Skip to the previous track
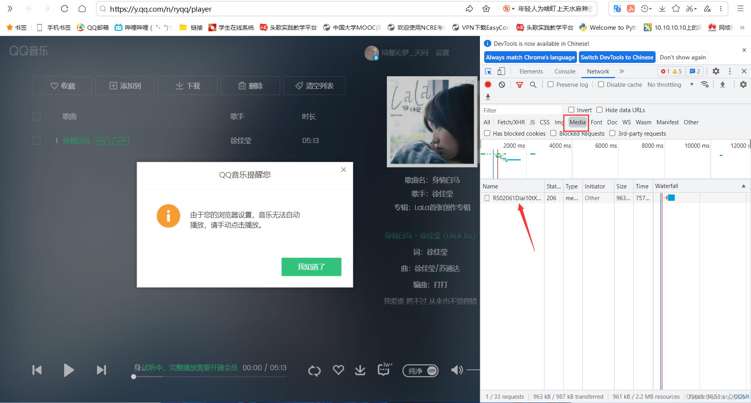Screen dimensions: 751x403 pyautogui.click(x=37, y=370)
